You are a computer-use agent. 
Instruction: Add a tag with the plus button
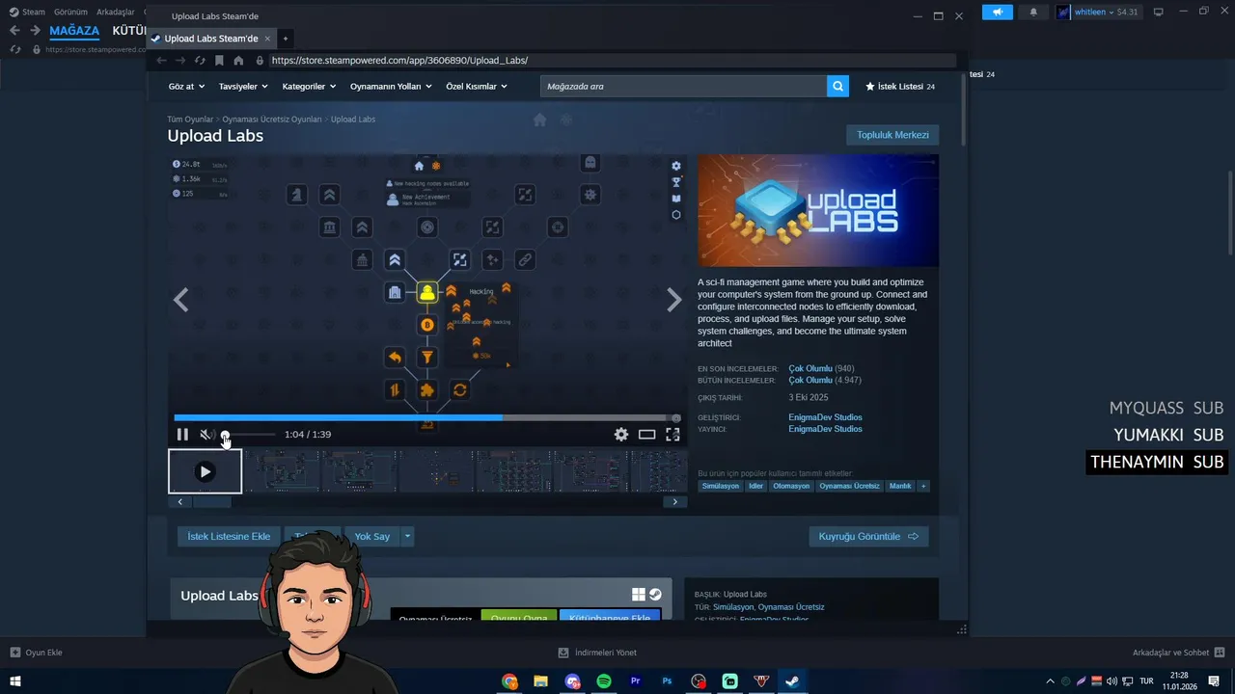coord(923,486)
